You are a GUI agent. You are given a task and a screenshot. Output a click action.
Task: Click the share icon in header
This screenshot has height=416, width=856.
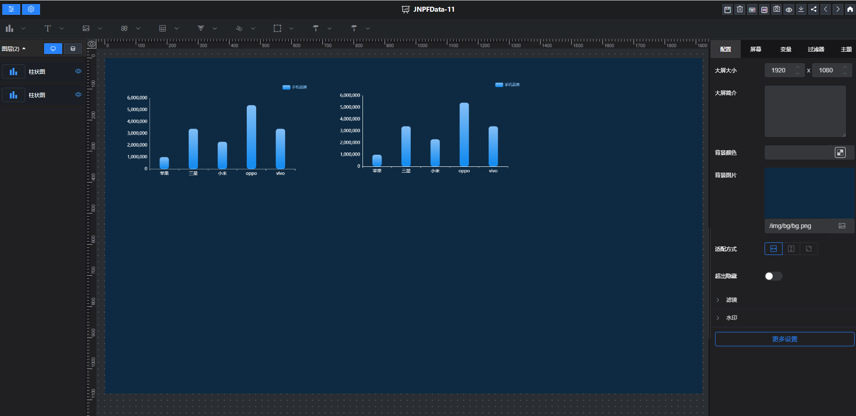tap(813, 9)
